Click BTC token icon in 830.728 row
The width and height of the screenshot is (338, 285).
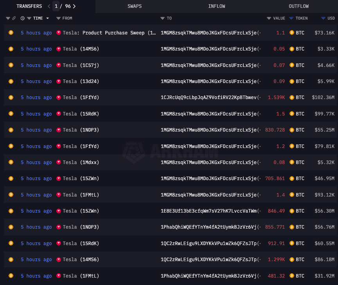point(292,130)
